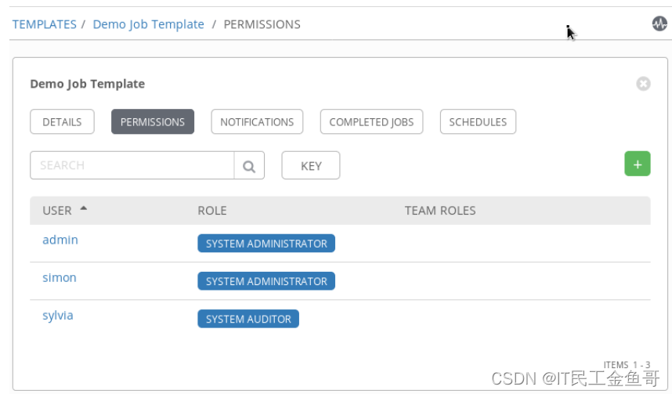The image size is (672, 394).
Task: Click admin's SYSTEM ADMINISTRATOR role badge
Action: pyautogui.click(x=266, y=244)
